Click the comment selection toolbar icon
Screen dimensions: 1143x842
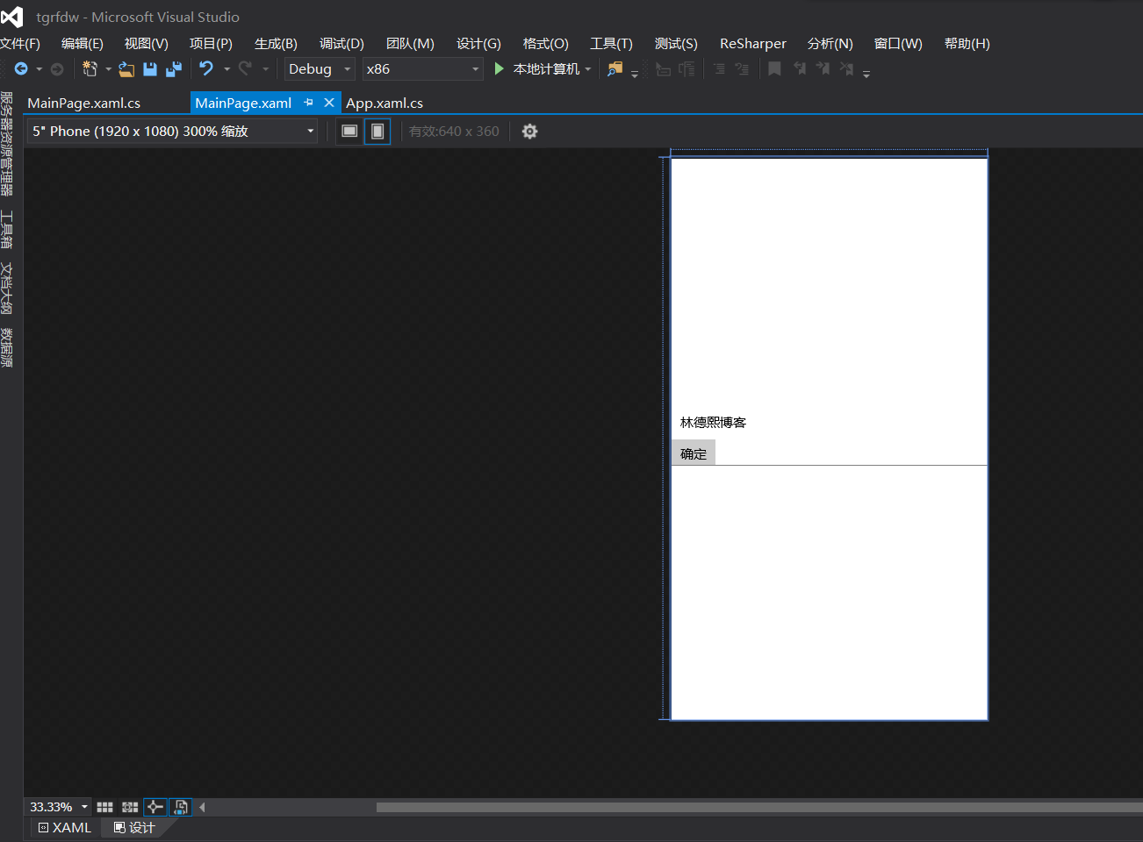(x=664, y=68)
